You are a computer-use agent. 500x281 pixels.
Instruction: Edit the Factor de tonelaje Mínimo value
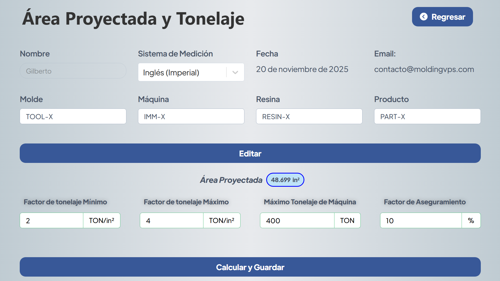pos(51,221)
